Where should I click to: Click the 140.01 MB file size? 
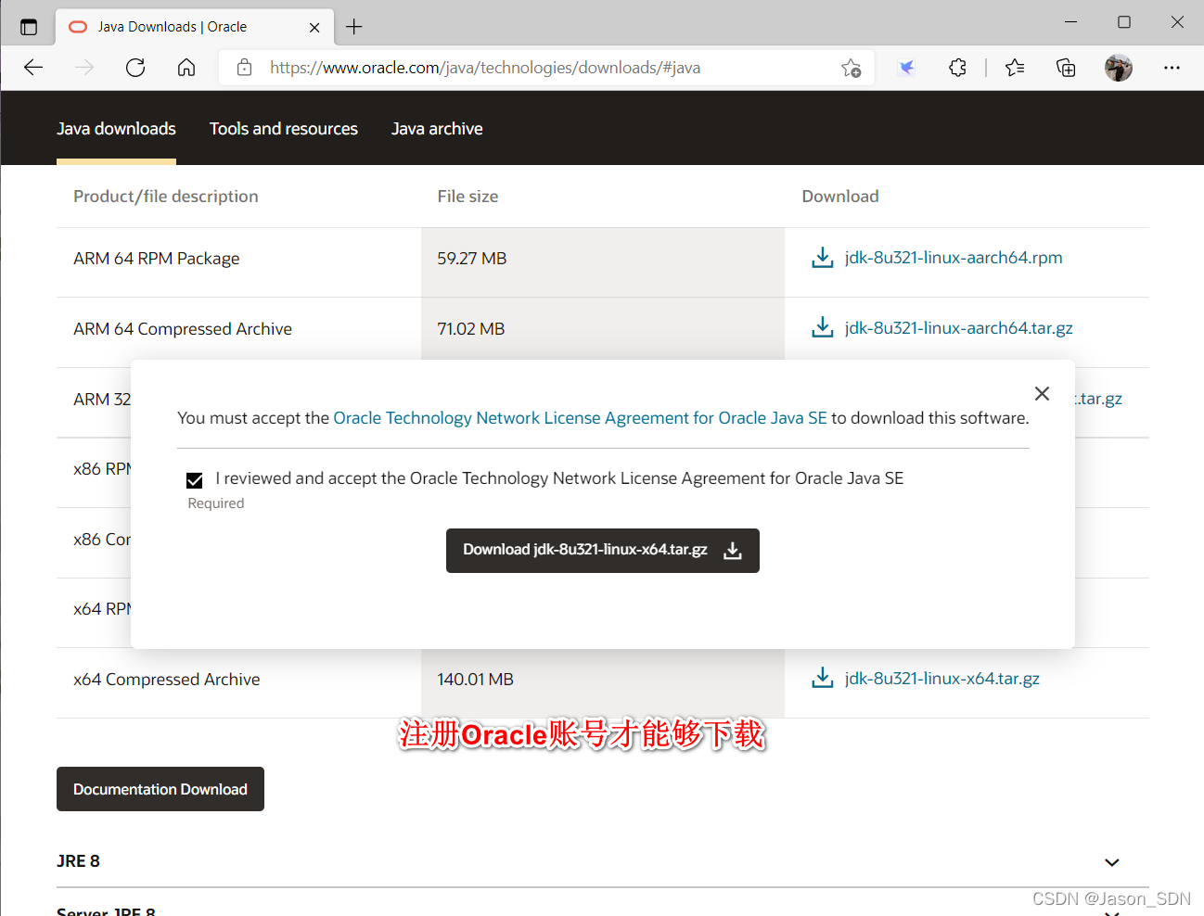[x=475, y=680]
